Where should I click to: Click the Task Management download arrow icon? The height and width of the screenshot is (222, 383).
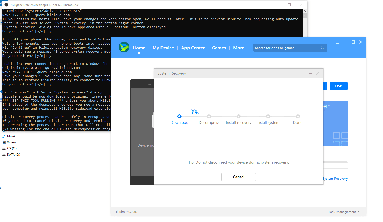point(359,212)
